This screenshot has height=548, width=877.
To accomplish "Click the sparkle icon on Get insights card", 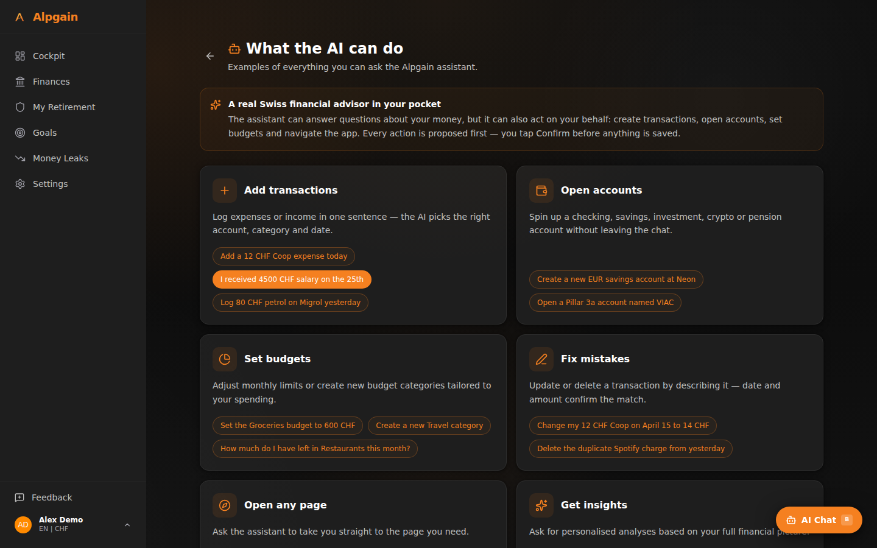I will pyautogui.click(x=541, y=505).
